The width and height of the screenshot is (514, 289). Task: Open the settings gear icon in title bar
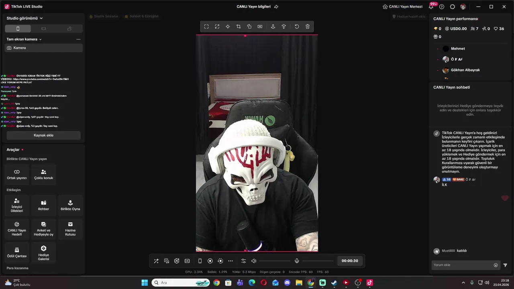[453, 7]
